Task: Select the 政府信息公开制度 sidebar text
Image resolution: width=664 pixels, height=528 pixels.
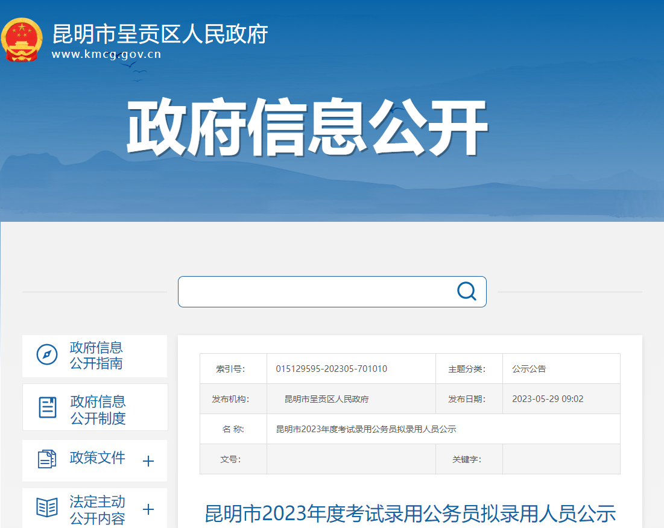Action: tap(98, 410)
